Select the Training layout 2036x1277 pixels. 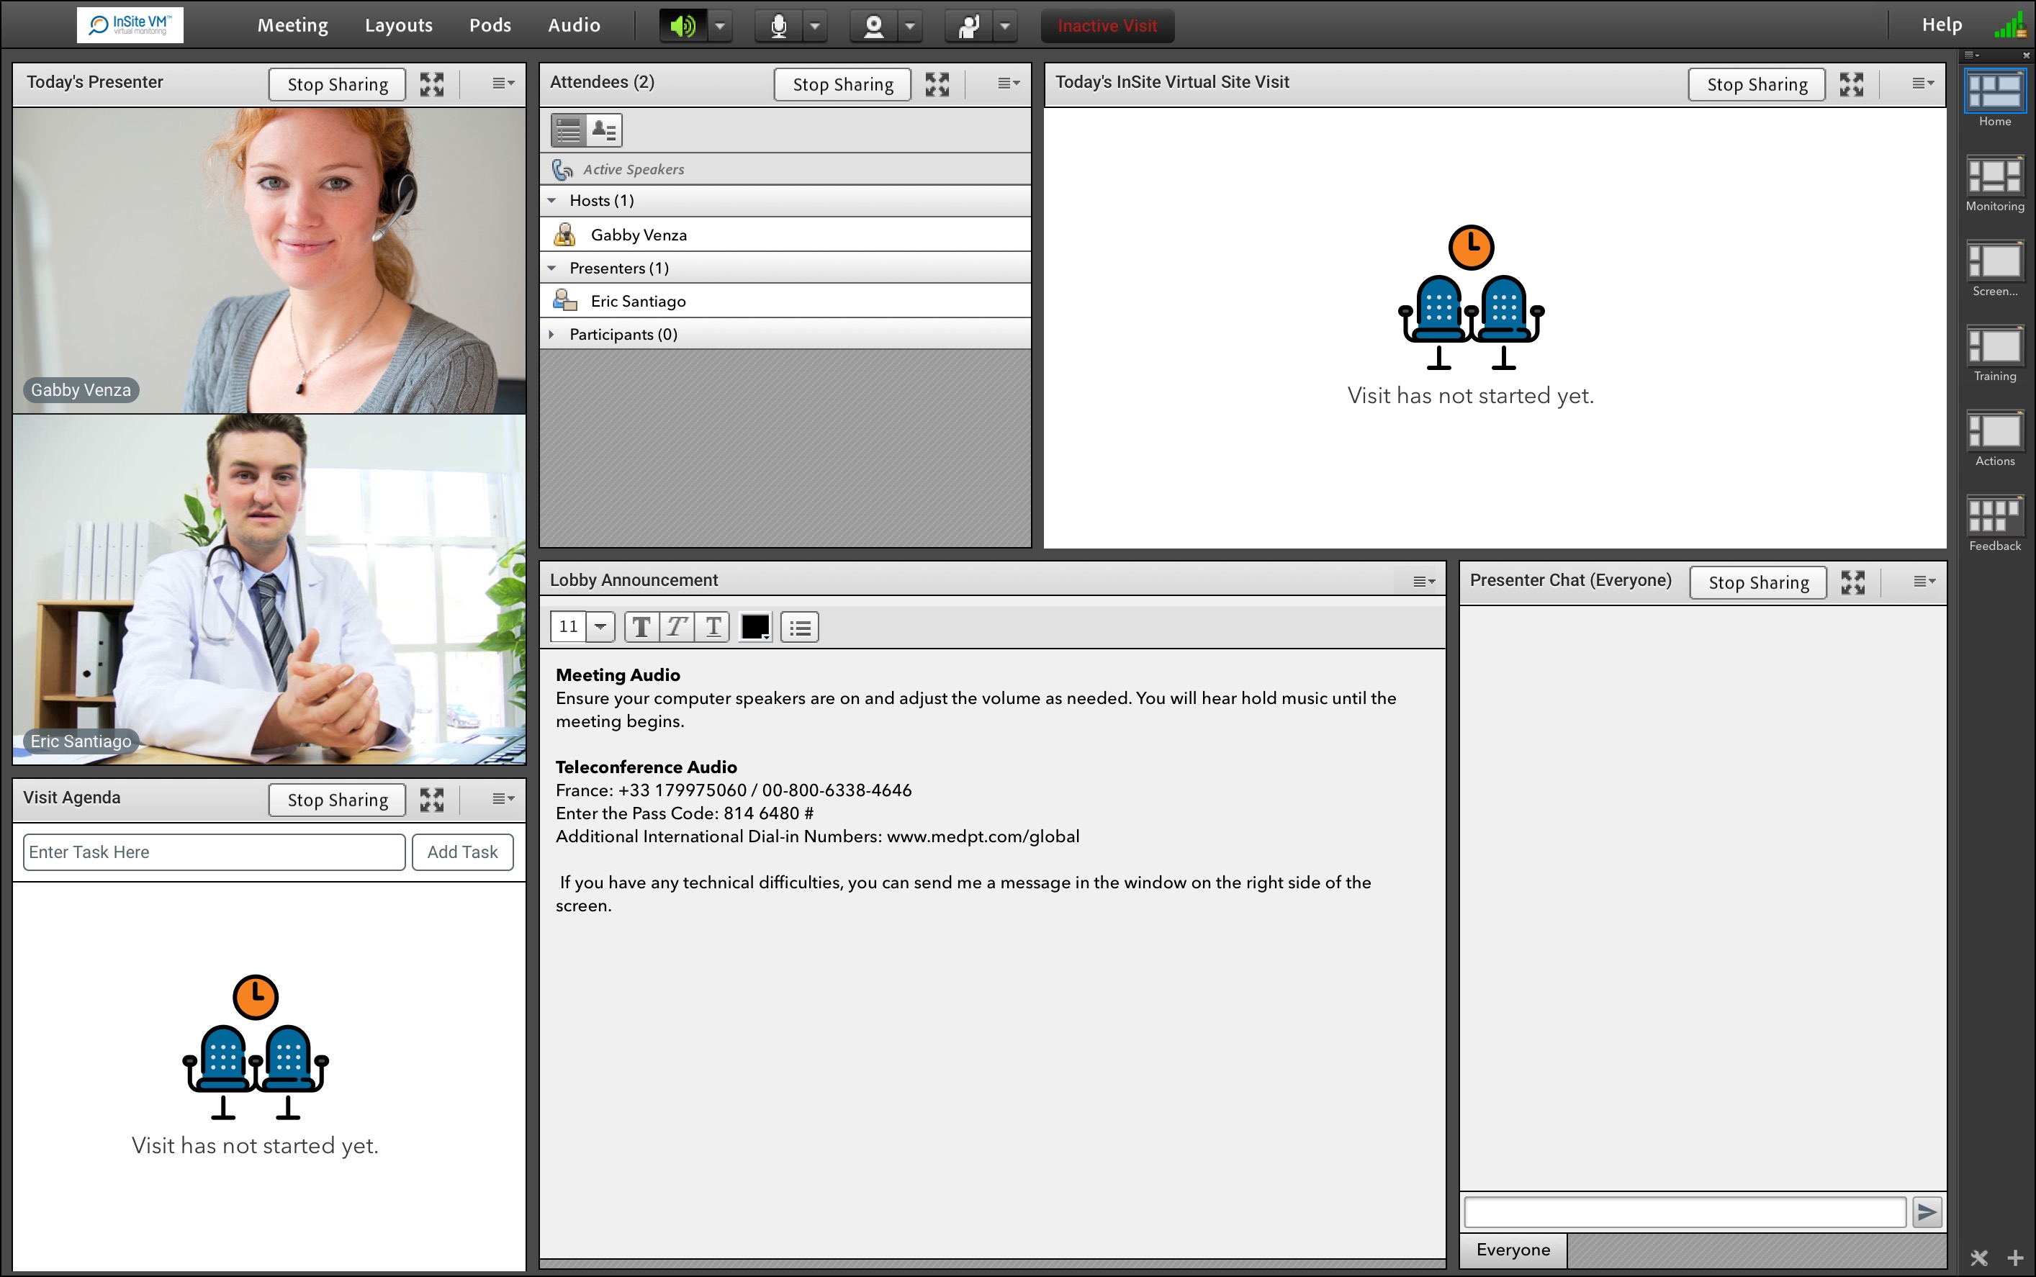[1995, 354]
